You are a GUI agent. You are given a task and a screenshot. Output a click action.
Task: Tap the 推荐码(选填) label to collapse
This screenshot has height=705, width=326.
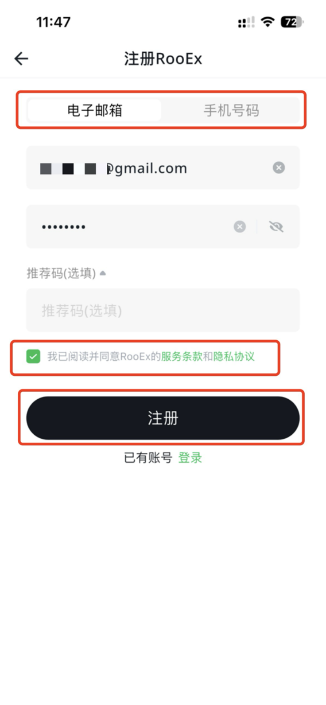click(61, 273)
